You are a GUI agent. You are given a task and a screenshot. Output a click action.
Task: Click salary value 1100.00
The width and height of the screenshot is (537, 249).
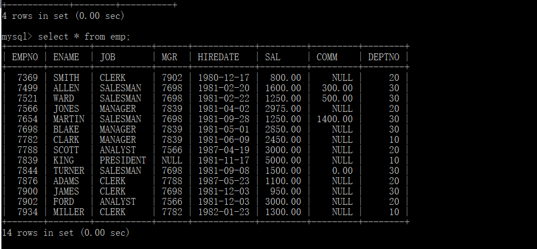(x=283, y=181)
